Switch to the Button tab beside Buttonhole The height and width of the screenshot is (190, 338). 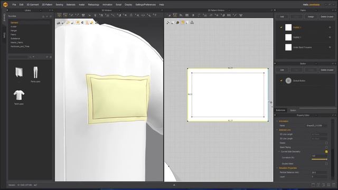pos(293,110)
